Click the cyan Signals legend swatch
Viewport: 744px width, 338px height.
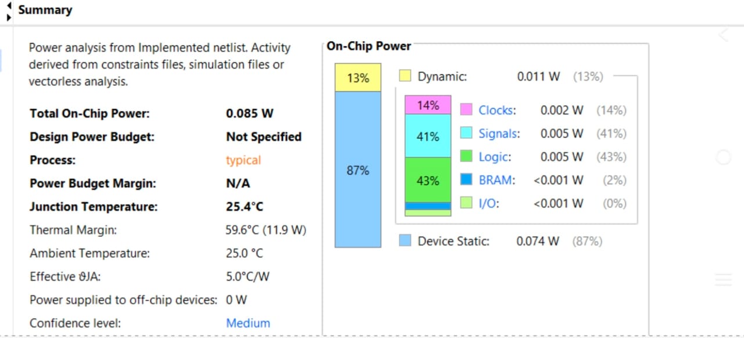(466, 133)
